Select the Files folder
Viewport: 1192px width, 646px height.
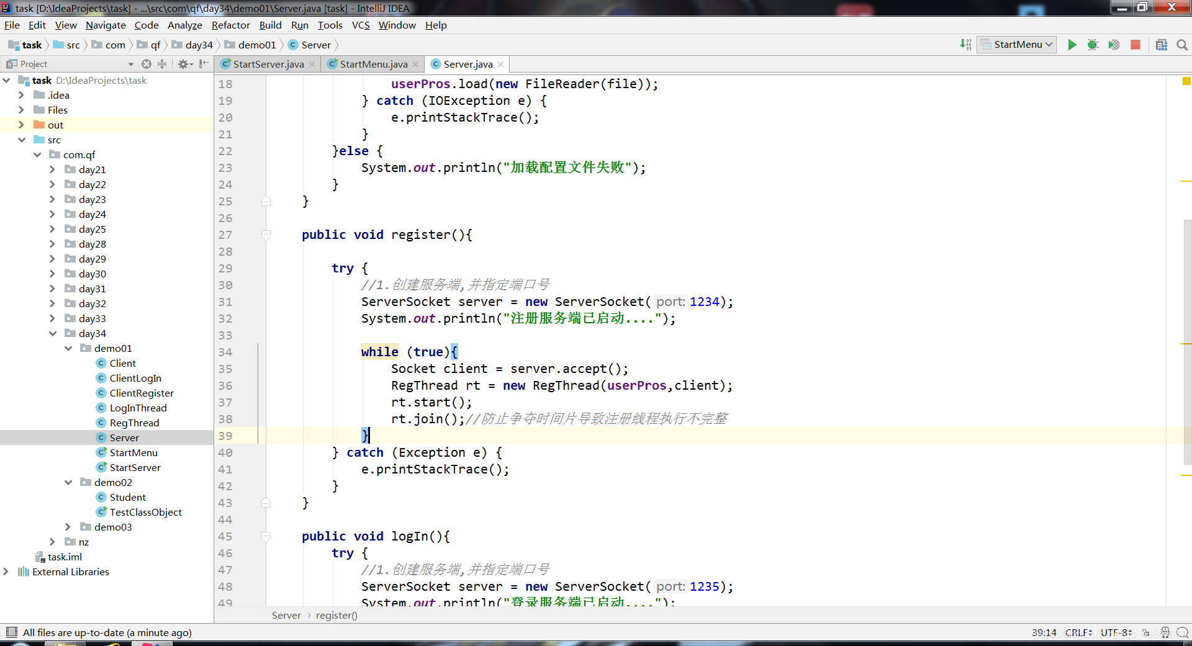click(57, 110)
